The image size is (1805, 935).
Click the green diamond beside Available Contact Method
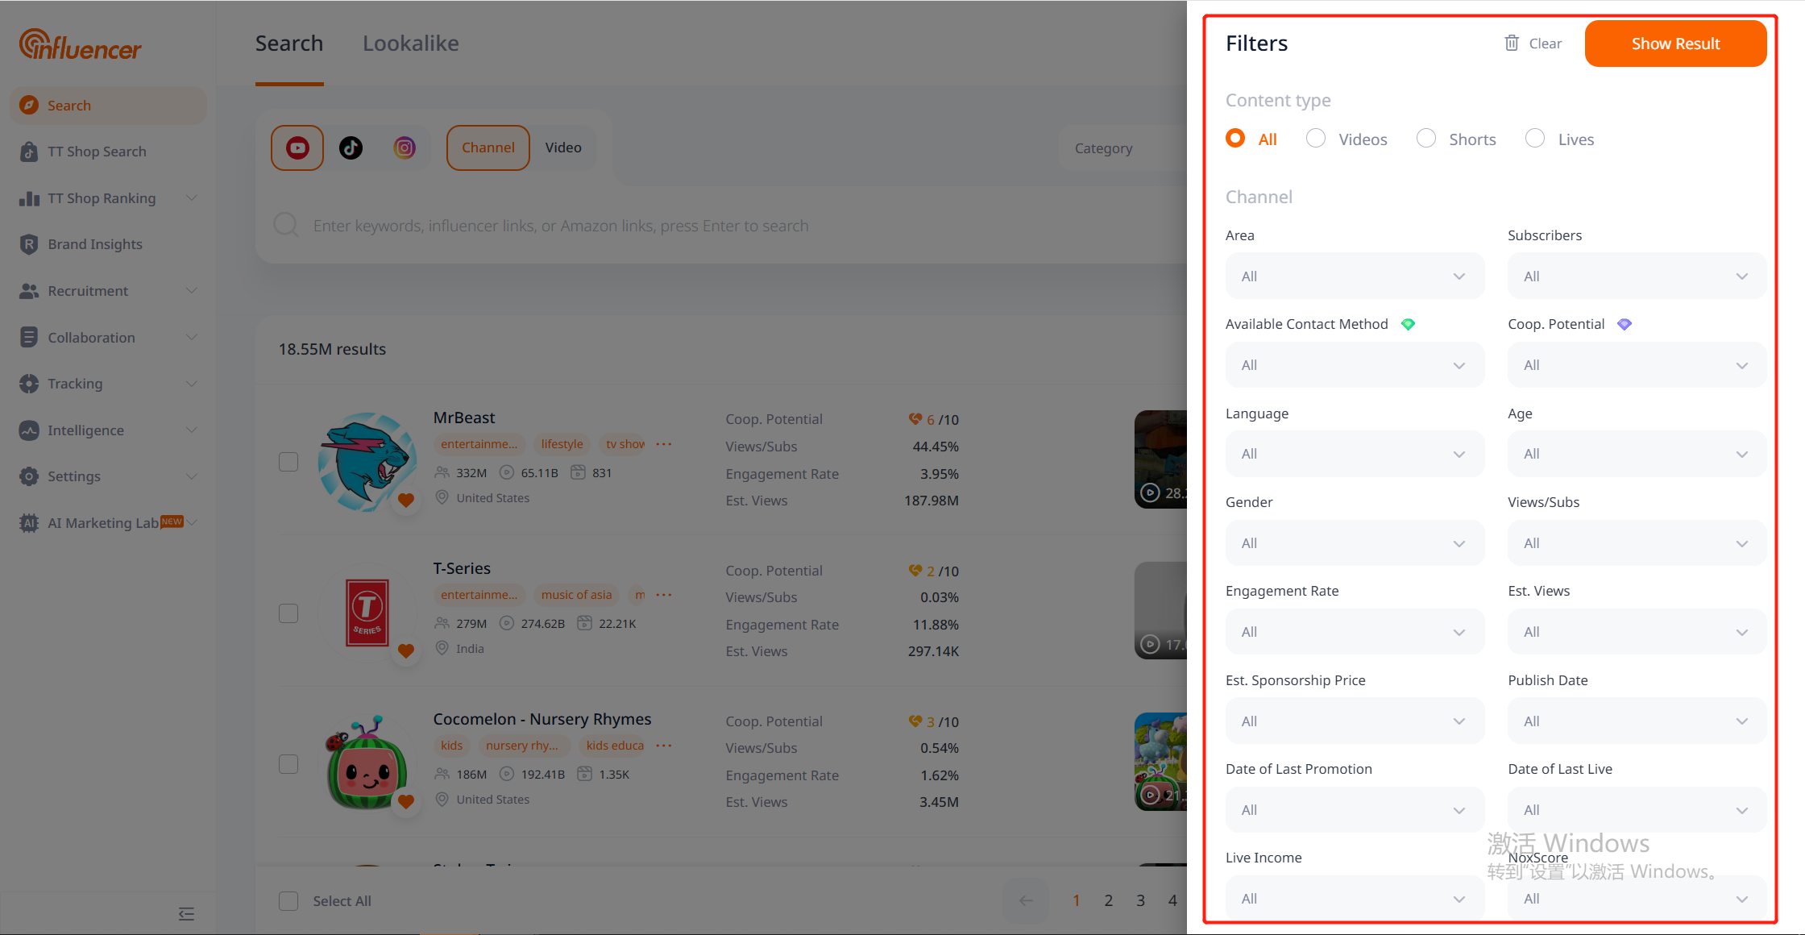coord(1408,324)
